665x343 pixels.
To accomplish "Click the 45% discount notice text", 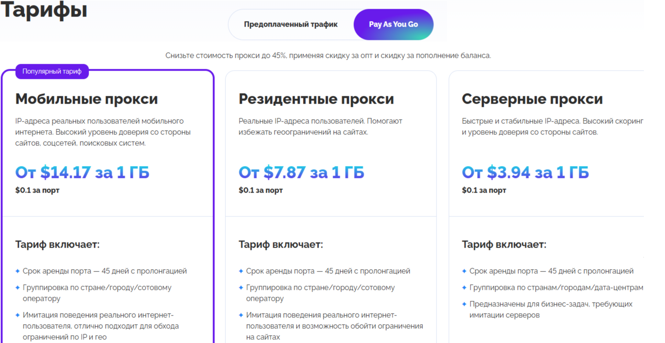I will 328,55.
